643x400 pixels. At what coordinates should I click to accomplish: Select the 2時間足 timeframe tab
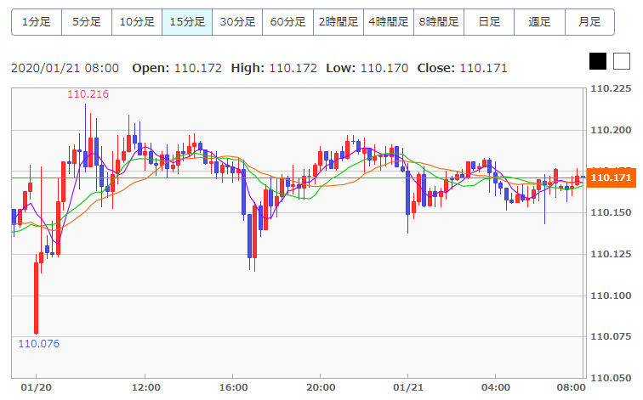[x=339, y=22]
